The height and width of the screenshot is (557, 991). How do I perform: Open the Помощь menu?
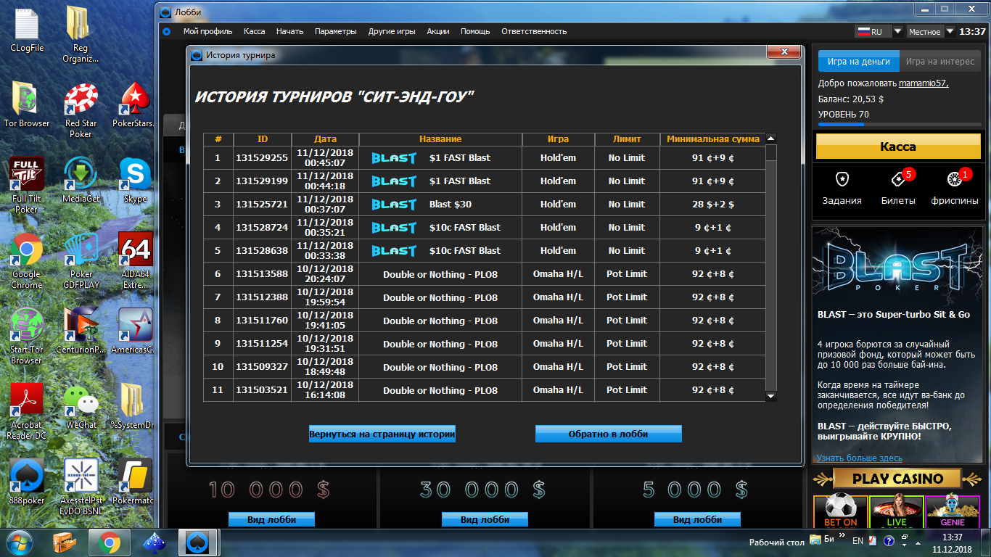pyautogui.click(x=475, y=31)
